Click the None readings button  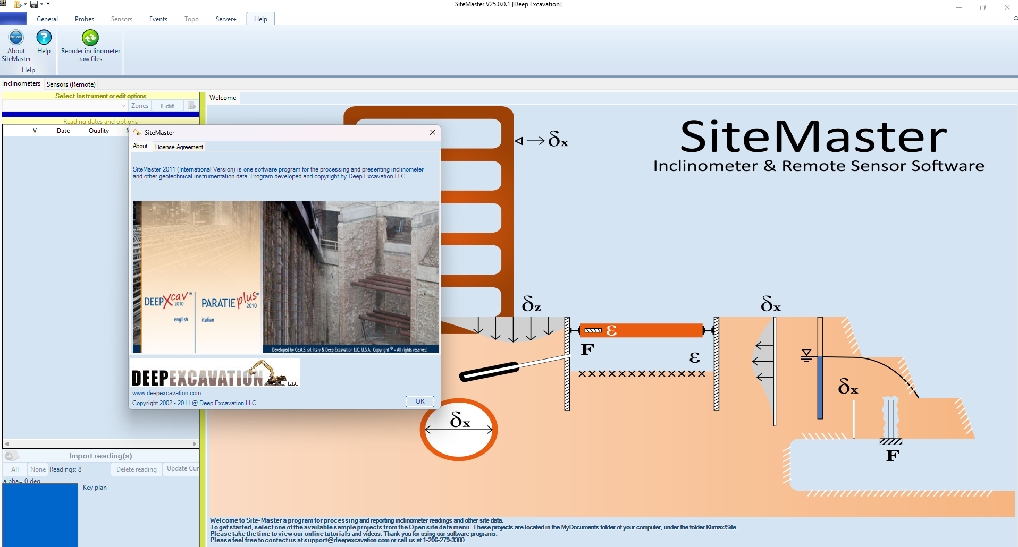tap(38, 469)
